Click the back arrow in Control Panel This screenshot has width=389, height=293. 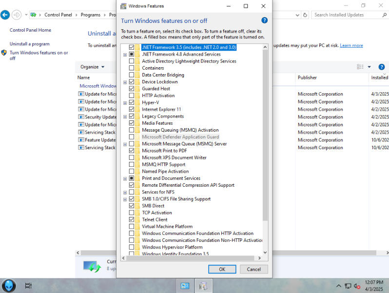click(5, 15)
